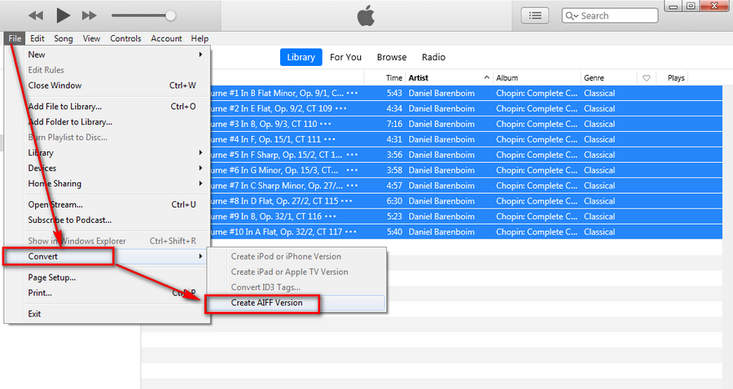Select the Nocturne #2 In E Flat row
The image size is (733, 389).
click(467, 108)
